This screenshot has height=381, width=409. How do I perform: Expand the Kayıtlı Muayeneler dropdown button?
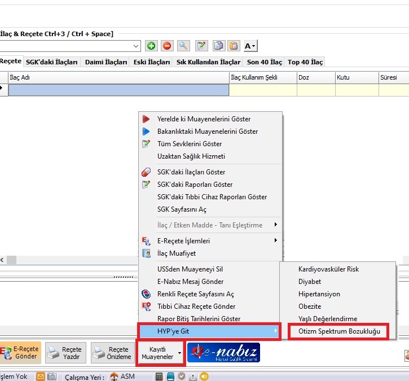pos(179,353)
